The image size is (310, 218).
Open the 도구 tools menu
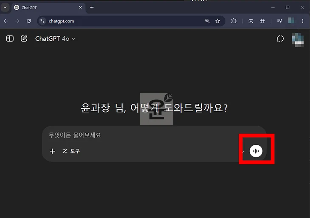[71, 151]
